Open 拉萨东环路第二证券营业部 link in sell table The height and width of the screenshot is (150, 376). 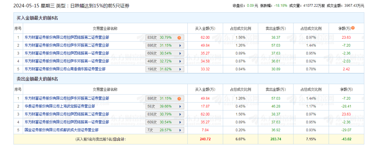tap(66, 98)
